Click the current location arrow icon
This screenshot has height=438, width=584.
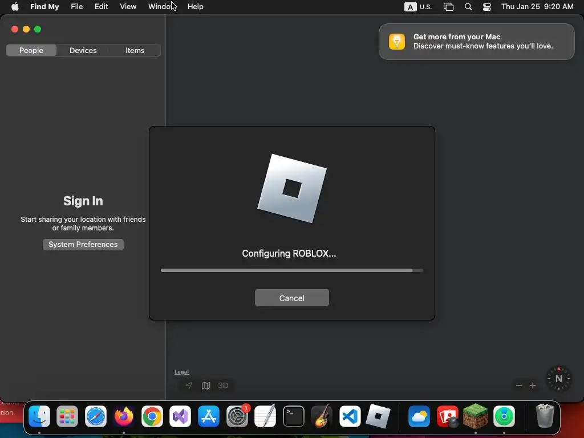(x=189, y=386)
